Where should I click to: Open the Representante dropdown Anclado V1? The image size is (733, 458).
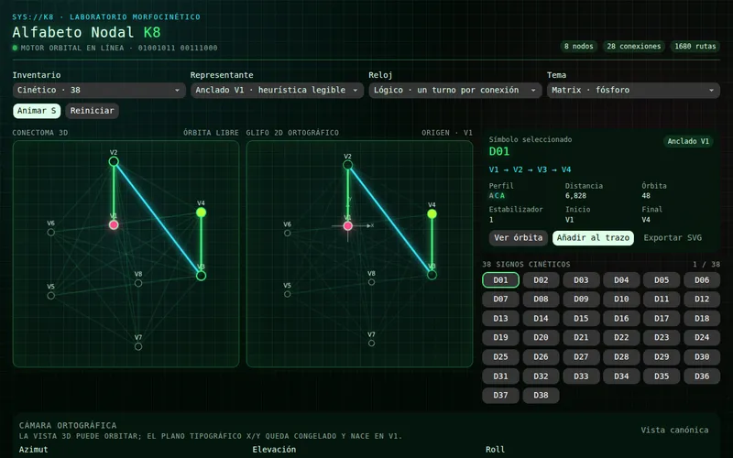pyautogui.click(x=277, y=90)
